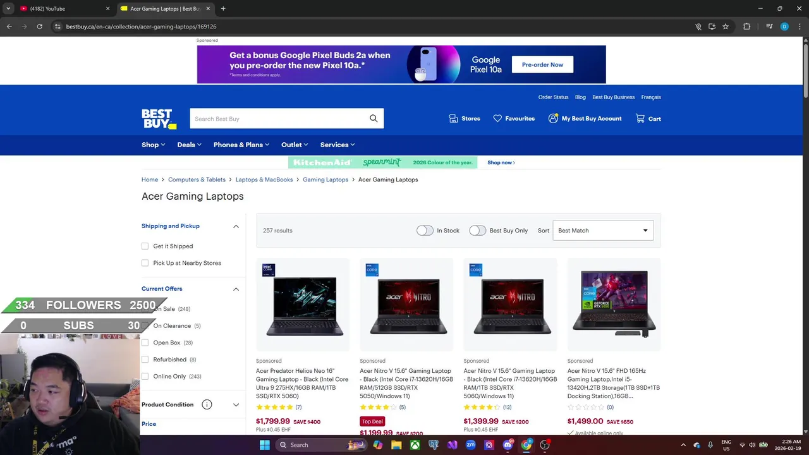This screenshot has width=809, height=455.
Task: Check the Online Only filter checkbox
Action: tap(145, 376)
